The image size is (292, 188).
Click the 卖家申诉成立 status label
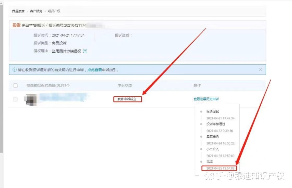[x=127, y=99]
